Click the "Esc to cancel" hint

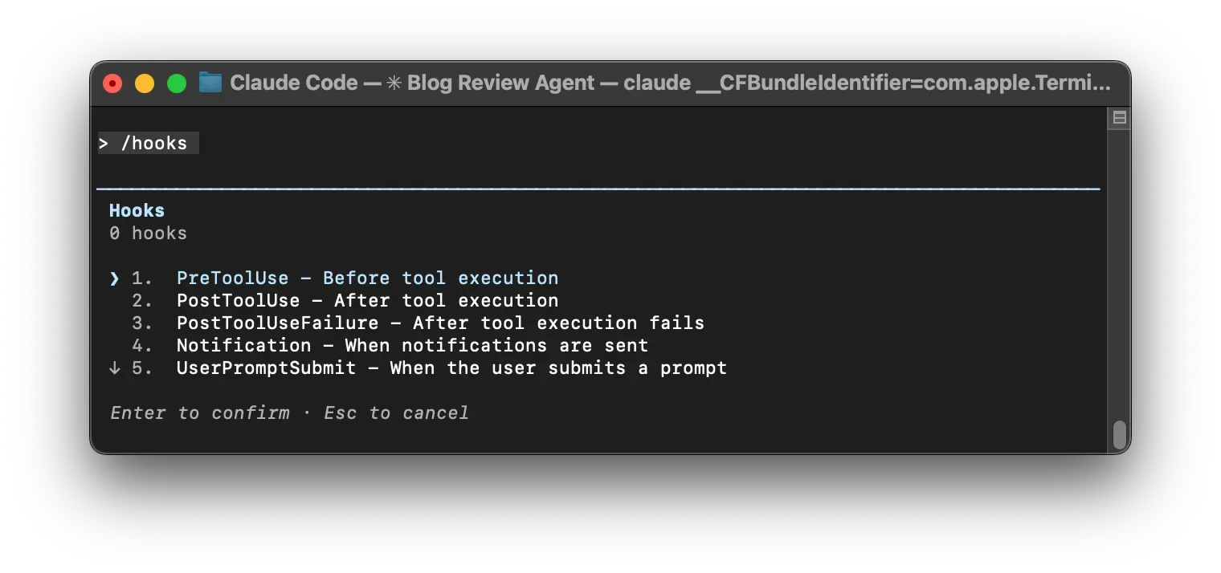click(396, 413)
